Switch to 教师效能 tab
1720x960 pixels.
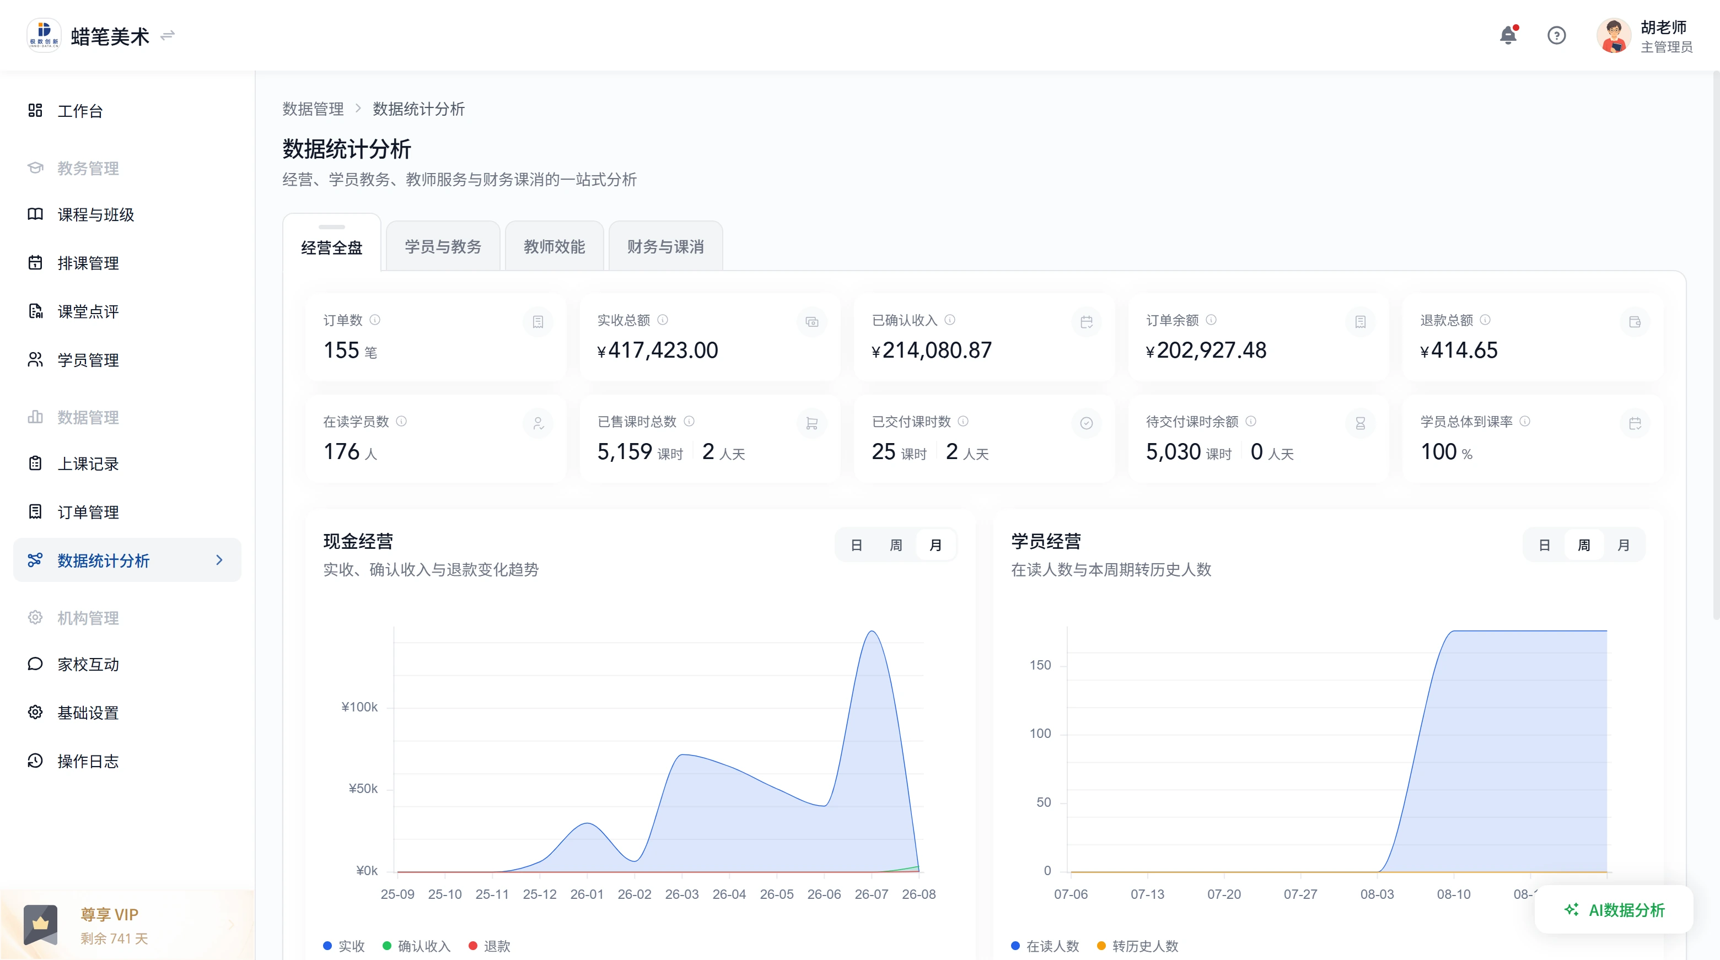point(554,246)
